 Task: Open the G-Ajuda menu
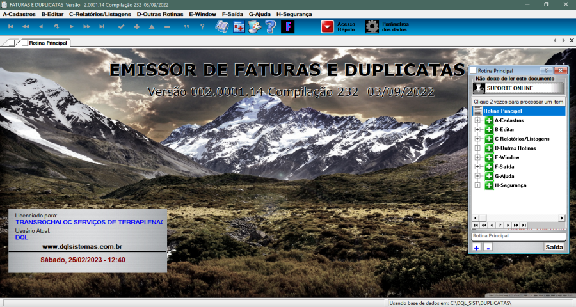(259, 13)
